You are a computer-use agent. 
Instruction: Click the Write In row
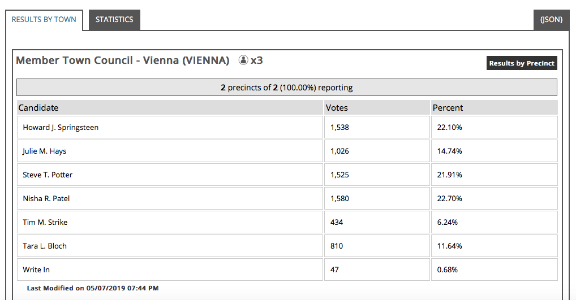287,269
